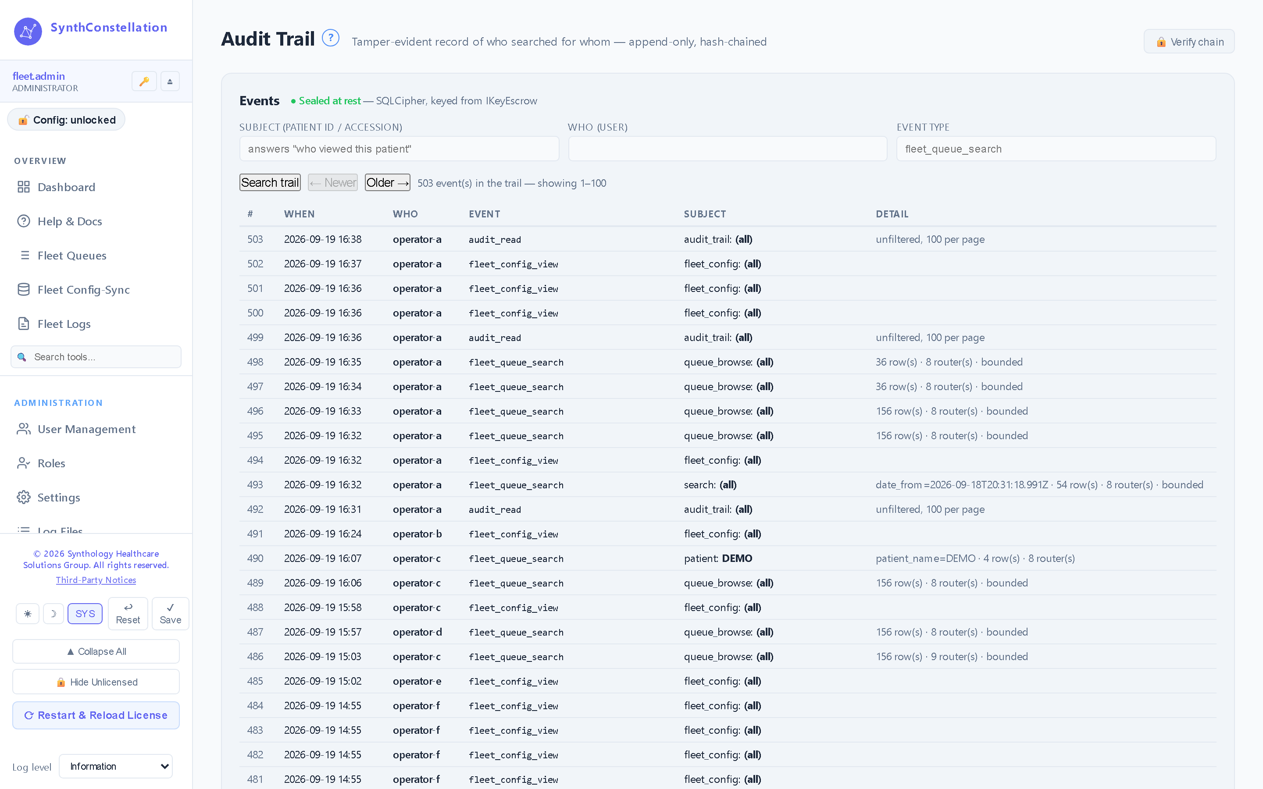Click the Older page button
This screenshot has height=789, width=1263.
pyautogui.click(x=387, y=183)
